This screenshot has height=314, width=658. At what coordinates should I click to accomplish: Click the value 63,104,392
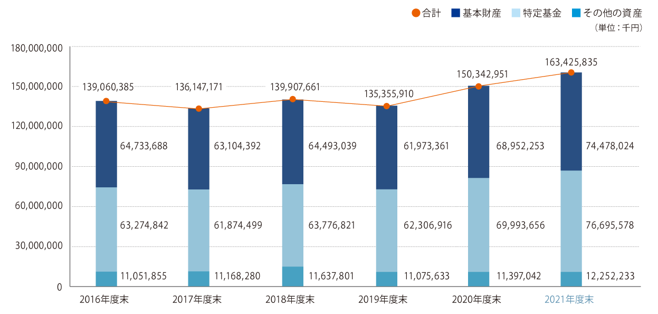tap(237, 146)
